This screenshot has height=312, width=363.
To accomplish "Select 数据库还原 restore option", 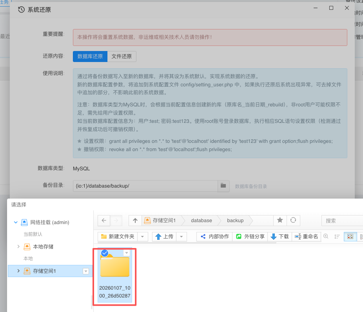I will 90,57.
